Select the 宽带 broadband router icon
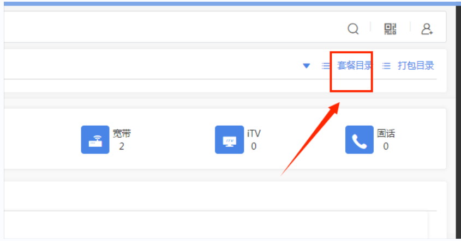 point(95,140)
